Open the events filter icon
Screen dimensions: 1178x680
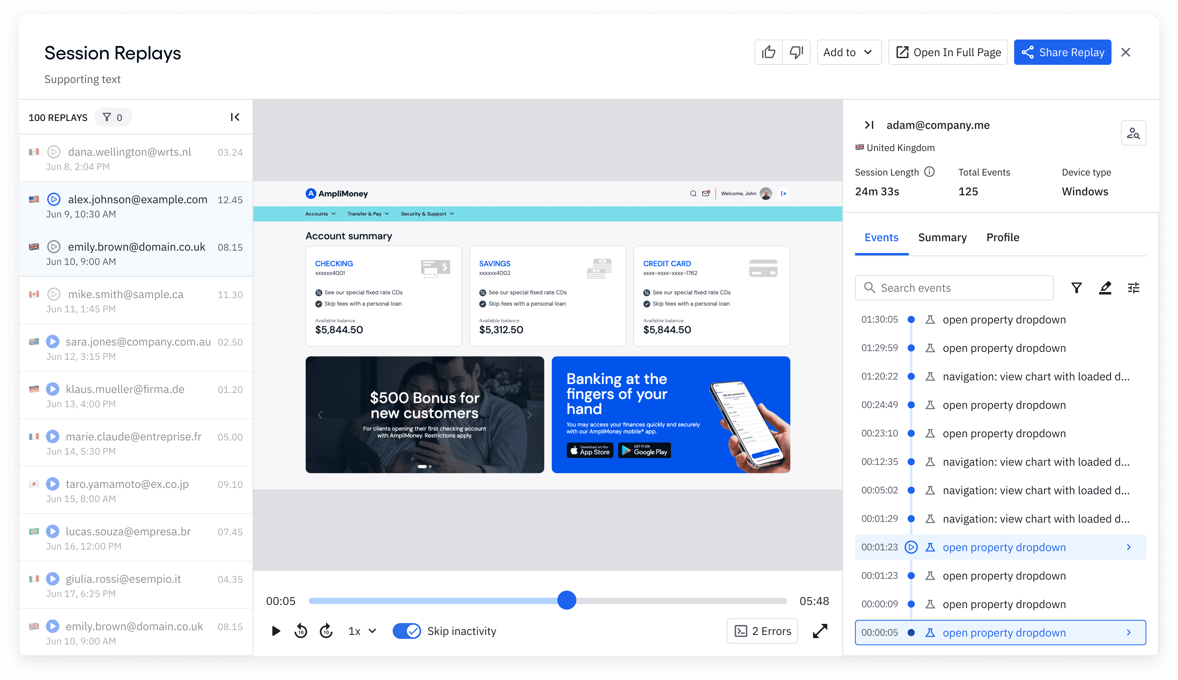pyautogui.click(x=1076, y=288)
